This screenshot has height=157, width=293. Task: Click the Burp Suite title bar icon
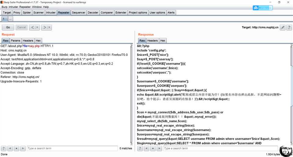2,2
